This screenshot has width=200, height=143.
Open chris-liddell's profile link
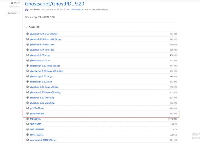35,9
